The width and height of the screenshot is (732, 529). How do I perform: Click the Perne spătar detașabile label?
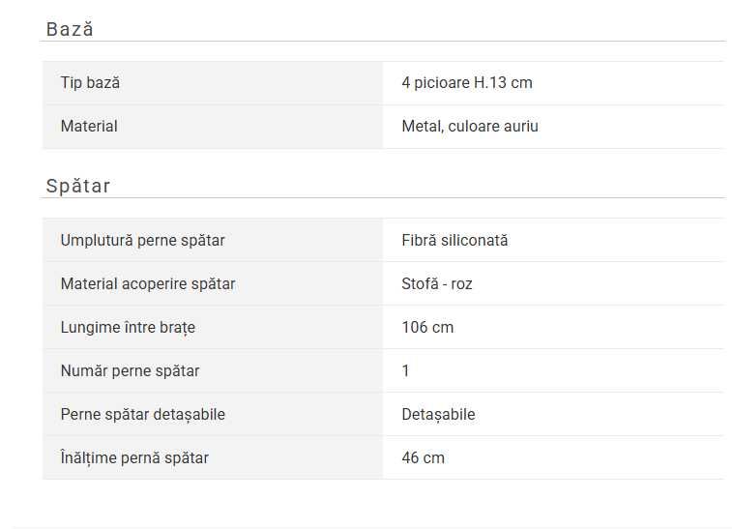(142, 414)
